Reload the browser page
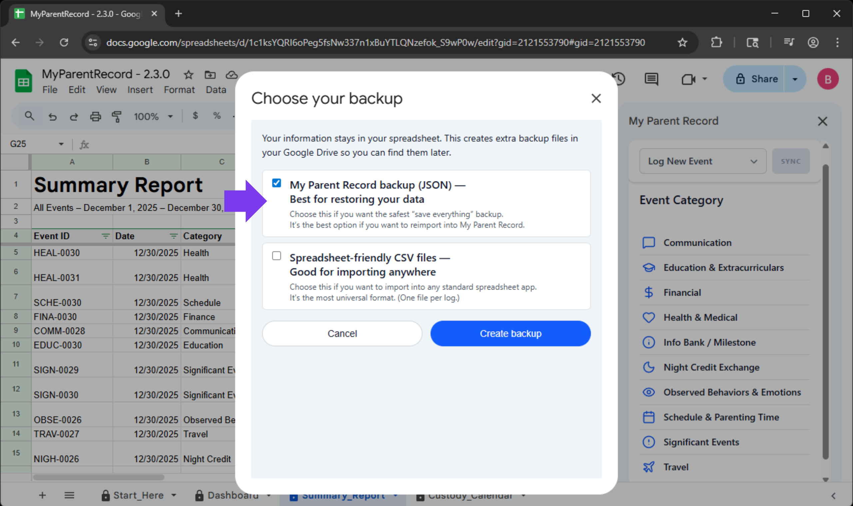This screenshot has width=853, height=506. point(64,42)
